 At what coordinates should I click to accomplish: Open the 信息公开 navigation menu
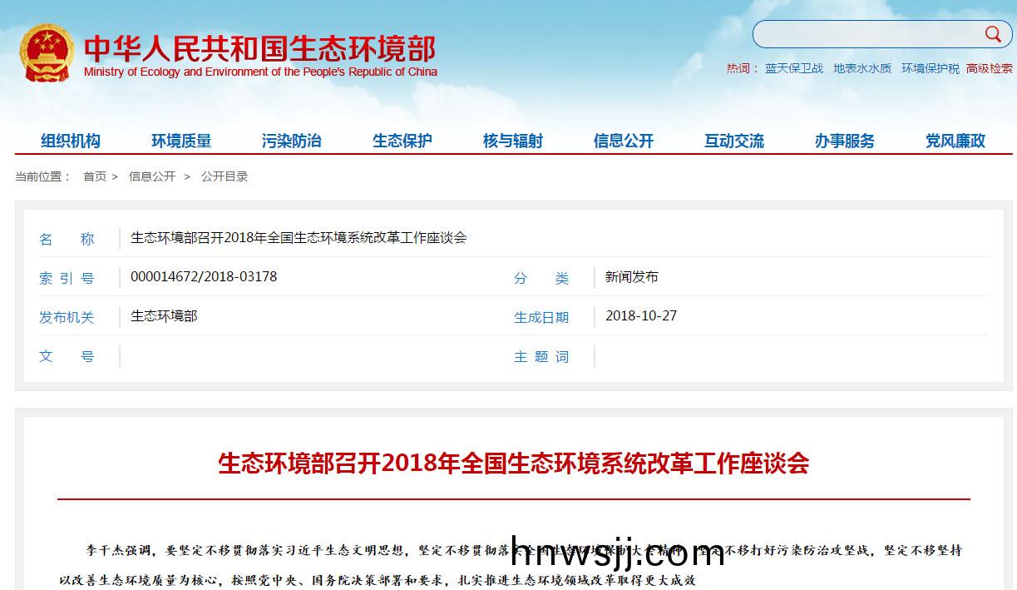624,141
